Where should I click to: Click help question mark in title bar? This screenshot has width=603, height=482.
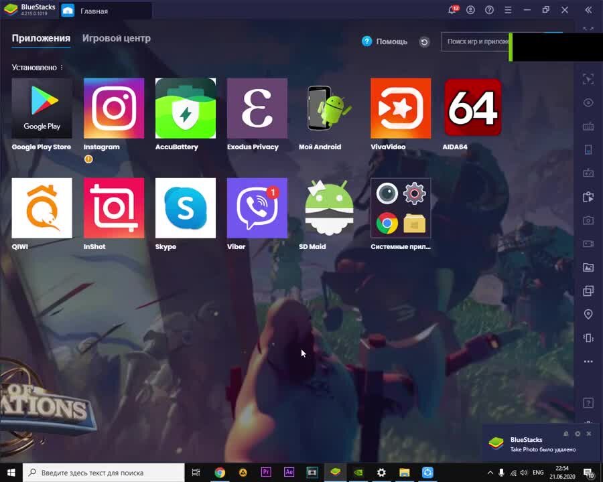489,10
